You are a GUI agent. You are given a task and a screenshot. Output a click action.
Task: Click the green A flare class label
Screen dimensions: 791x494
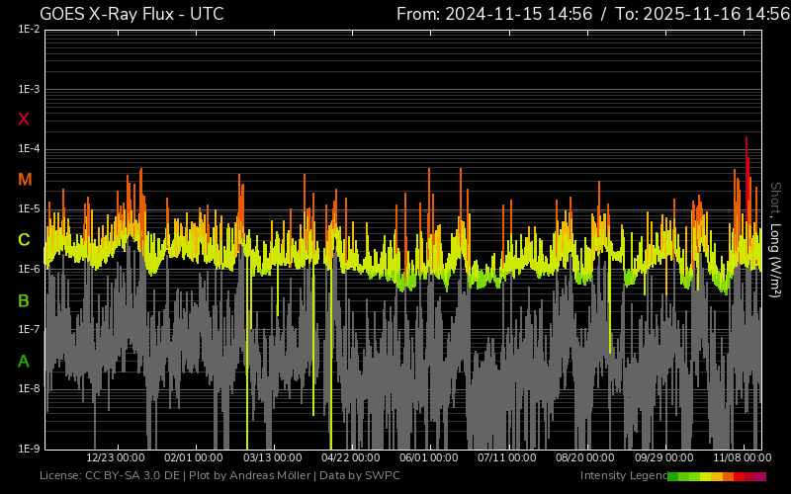pos(24,361)
